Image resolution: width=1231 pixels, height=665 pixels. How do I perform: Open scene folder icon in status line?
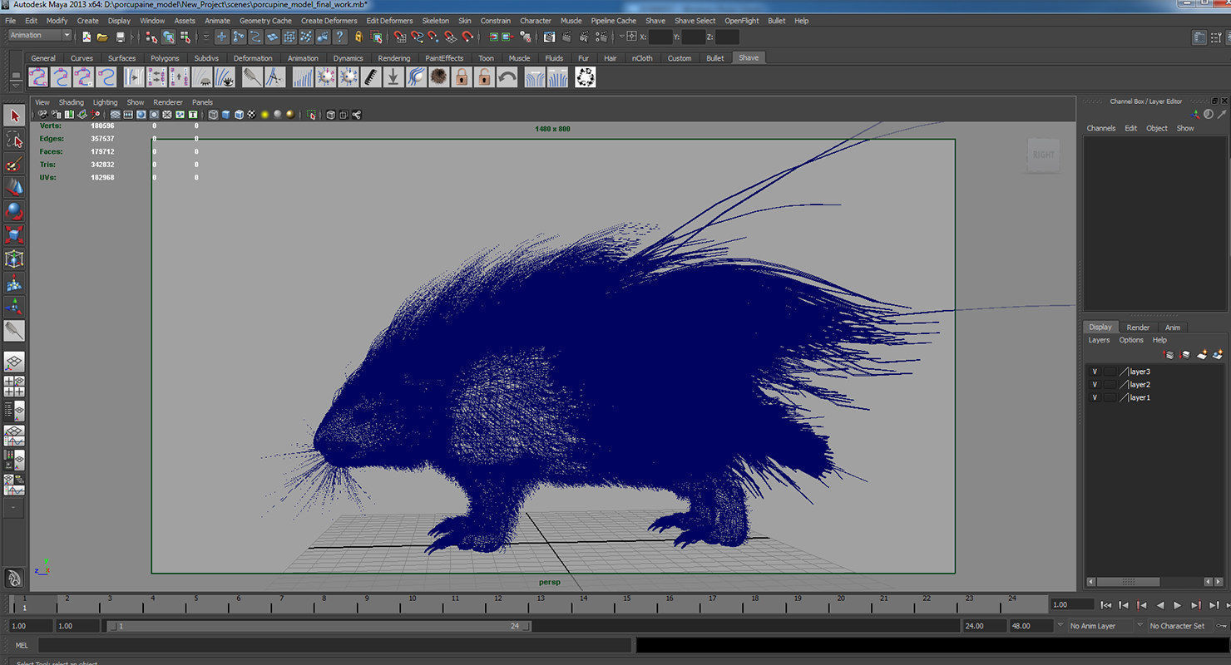102,37
